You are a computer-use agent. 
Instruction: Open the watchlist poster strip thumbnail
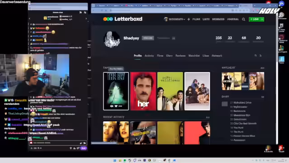tap(243, 81)
